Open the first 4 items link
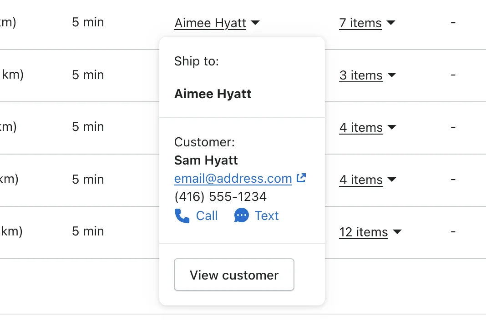Image resolution: width=486 pixels, height=330 pixels. pyautogui.click(x=361, y=128)
